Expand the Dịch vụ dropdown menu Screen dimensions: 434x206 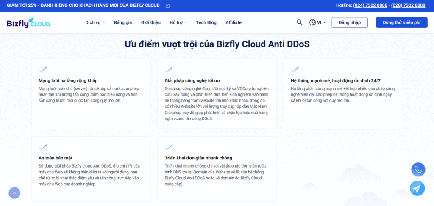click(x=95, y=22)
